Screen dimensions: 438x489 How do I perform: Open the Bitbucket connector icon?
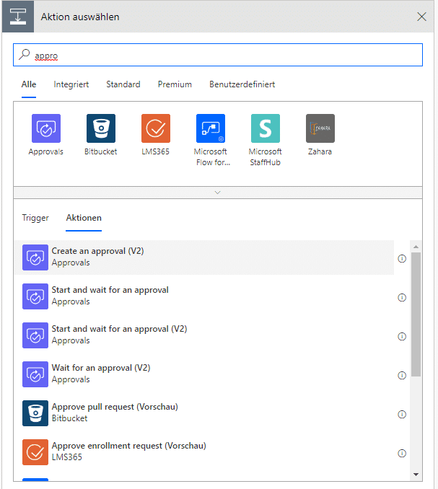[101, 128]
